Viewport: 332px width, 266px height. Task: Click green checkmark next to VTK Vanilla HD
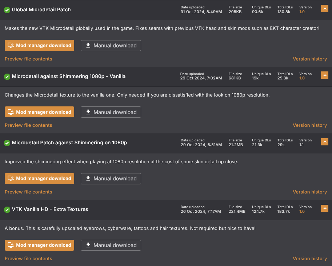tap(7, 210)
